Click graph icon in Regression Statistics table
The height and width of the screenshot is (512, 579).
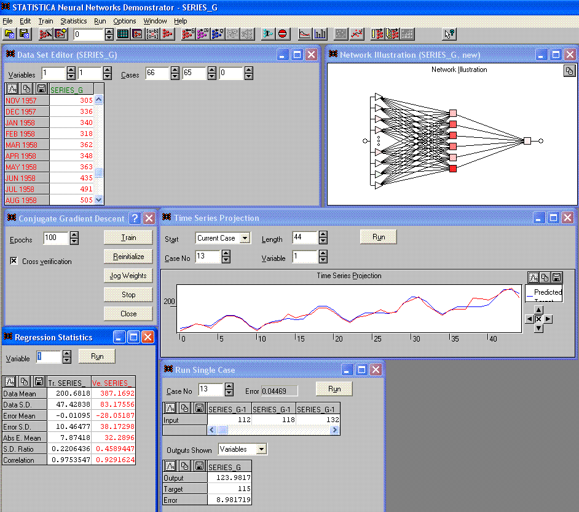[x=10, y=381]
